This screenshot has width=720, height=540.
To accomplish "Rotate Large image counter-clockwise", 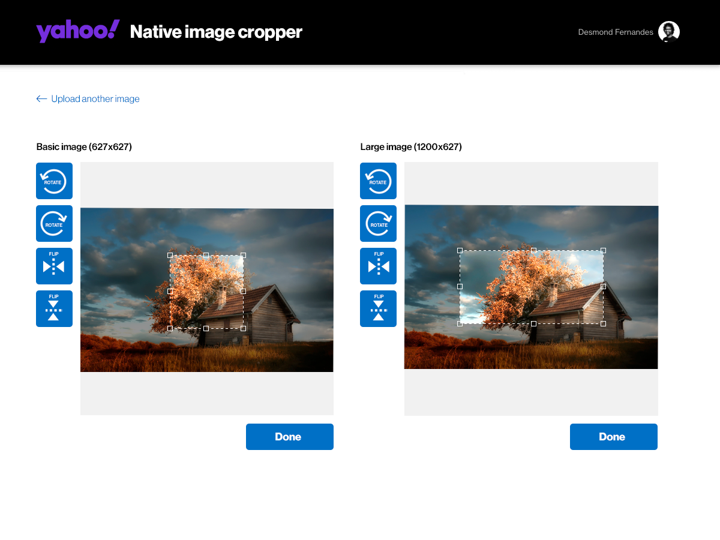I will 378,181.
